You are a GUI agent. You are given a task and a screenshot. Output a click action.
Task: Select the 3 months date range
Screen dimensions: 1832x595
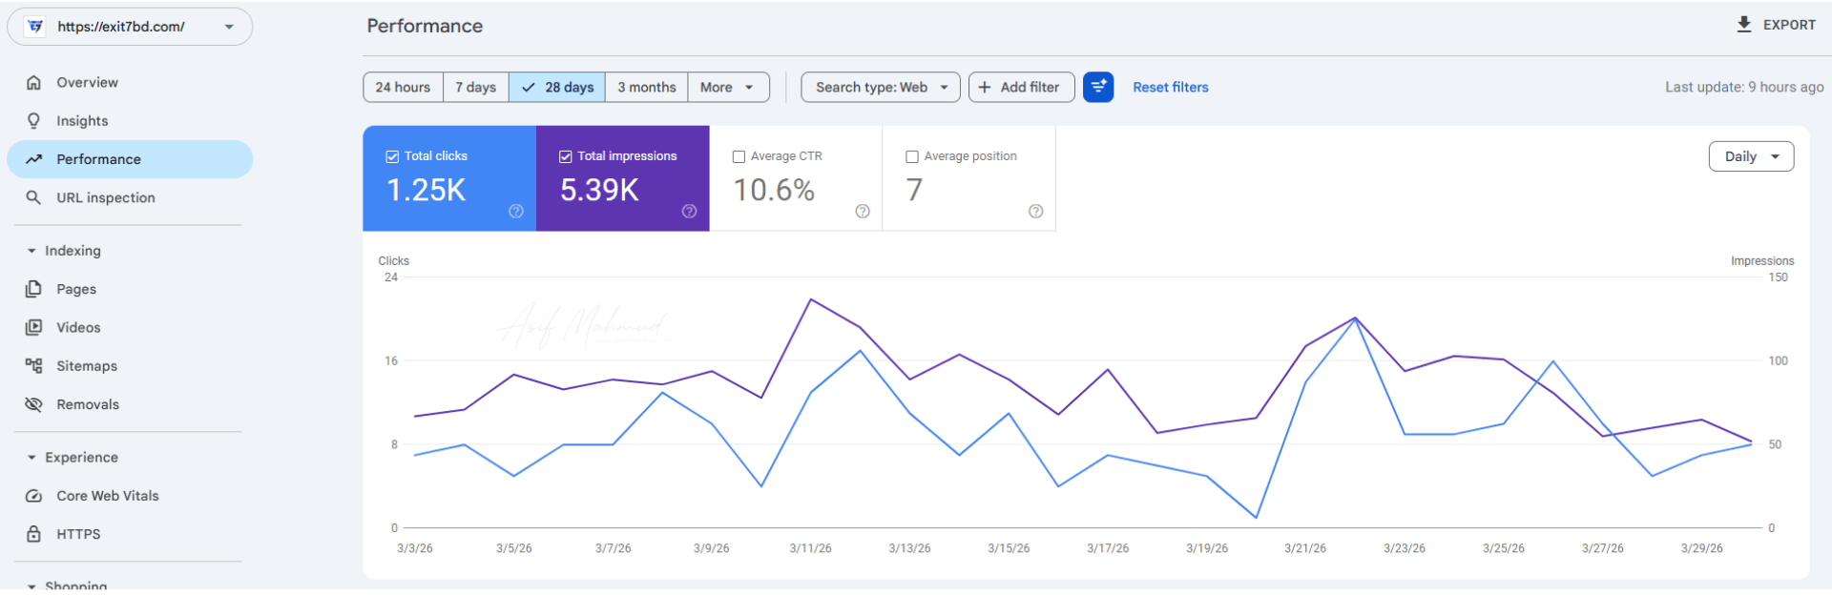[x=646, y=87]
